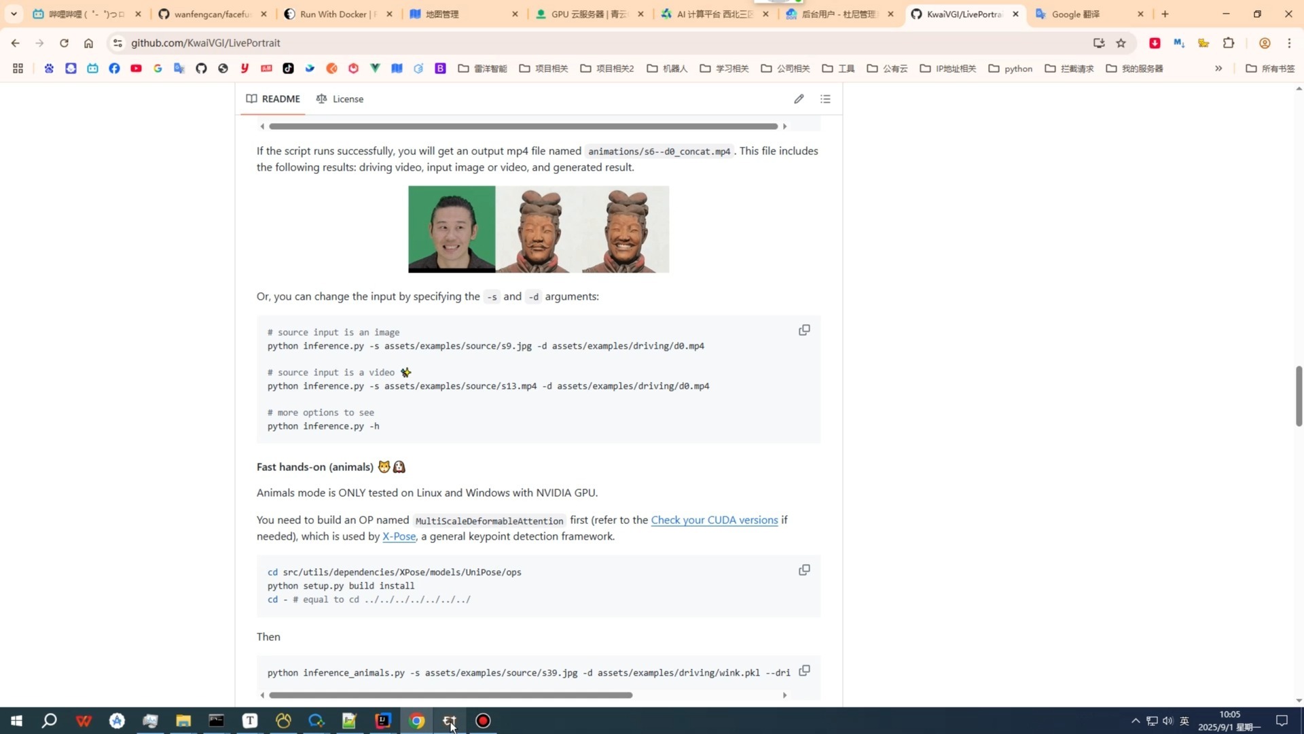Viewport: 1304px width, 734px height.
Task: Edit the README with pencil icon
Action: click(x=799, y=99)
